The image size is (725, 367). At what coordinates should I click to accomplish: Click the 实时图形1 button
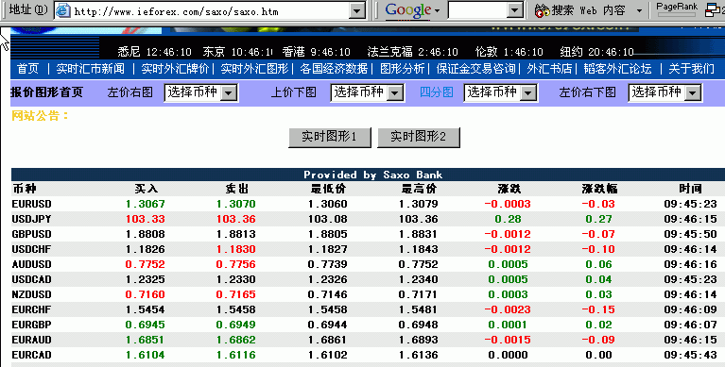click(x=329, y=137)
